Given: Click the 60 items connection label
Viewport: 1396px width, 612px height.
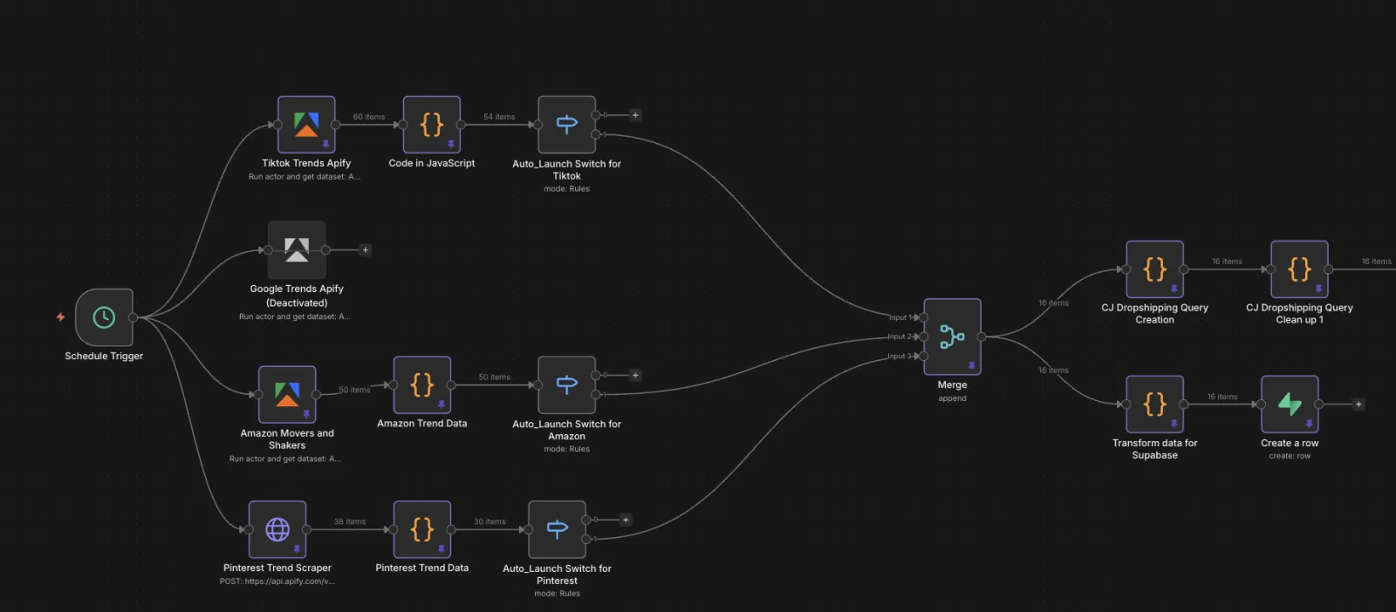Looking at the screenshot, I should point(369,117).
